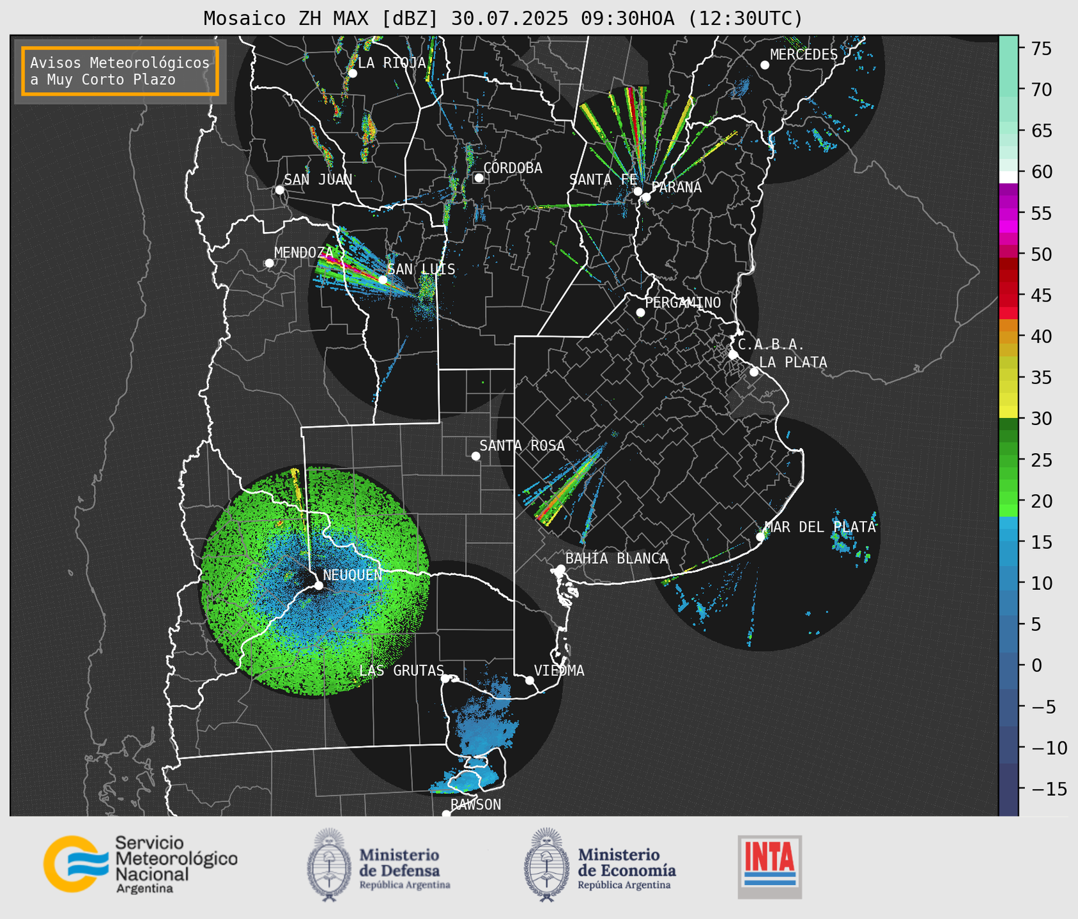Click the Las Grutas marker dot
Viewport: 1078px width, 919px height.
[x=445, y=679]
